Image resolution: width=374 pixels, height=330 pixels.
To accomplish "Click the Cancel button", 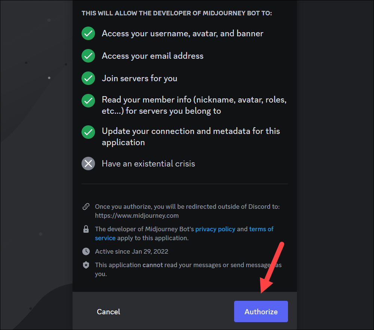I will (x=108, y=312).
